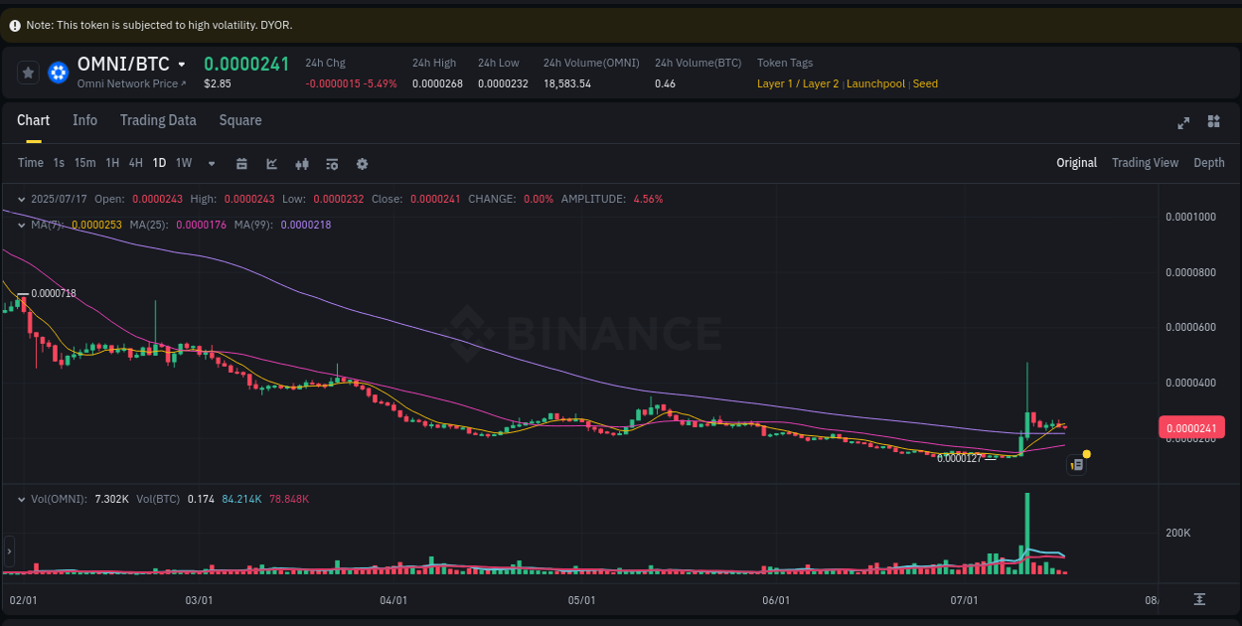This screenshot has width=1242, height=626.
Task: Collapse the MA indicator row chevron
Action: [20, 226]
